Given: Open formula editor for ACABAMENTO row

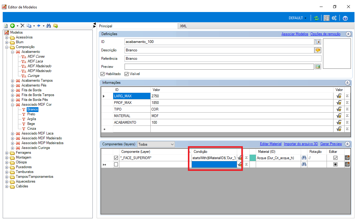Looking at the screenshot, I should (339, 123).
